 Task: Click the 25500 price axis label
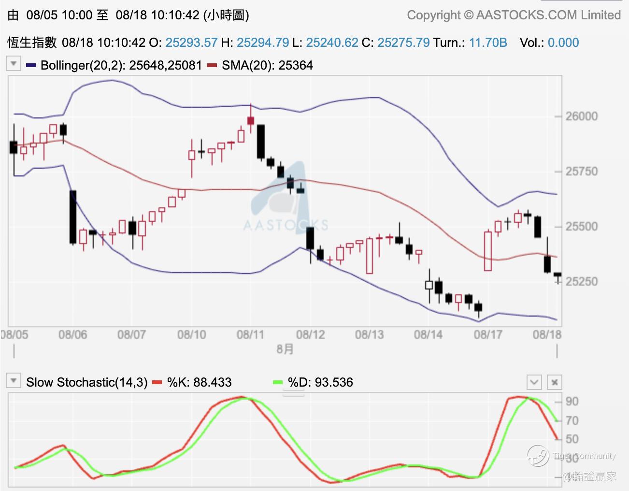tap(582, 226)
